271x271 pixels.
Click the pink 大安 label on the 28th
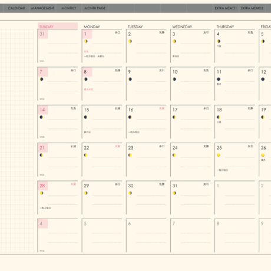coord(73,184)
